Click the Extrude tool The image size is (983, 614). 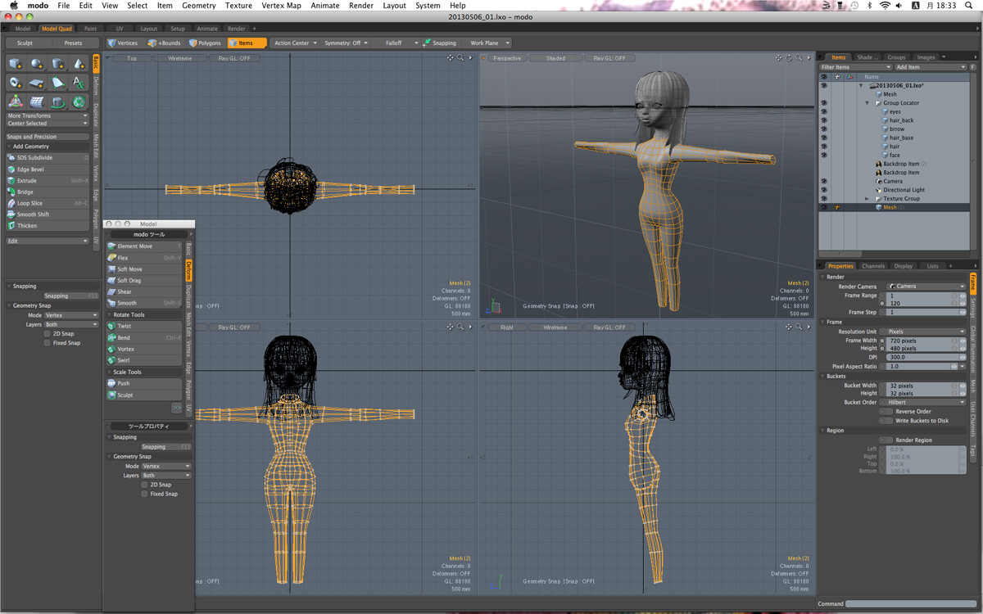[27, 181]
